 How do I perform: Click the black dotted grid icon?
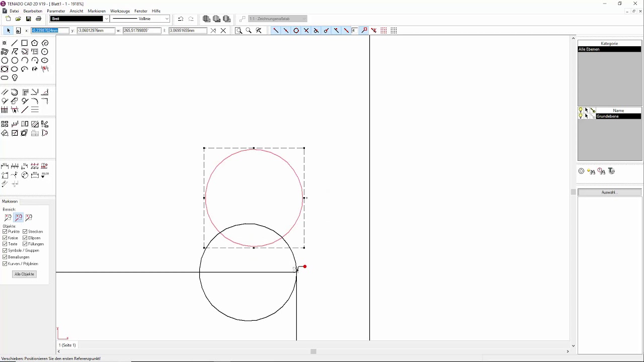pos(394,31)
